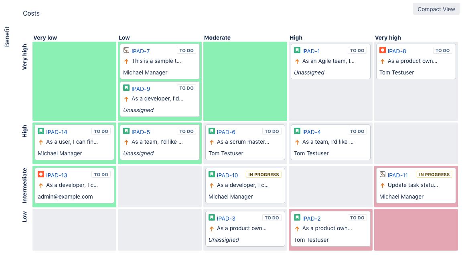Open issue link IPAD-2
464x255 pixels.
312,219
